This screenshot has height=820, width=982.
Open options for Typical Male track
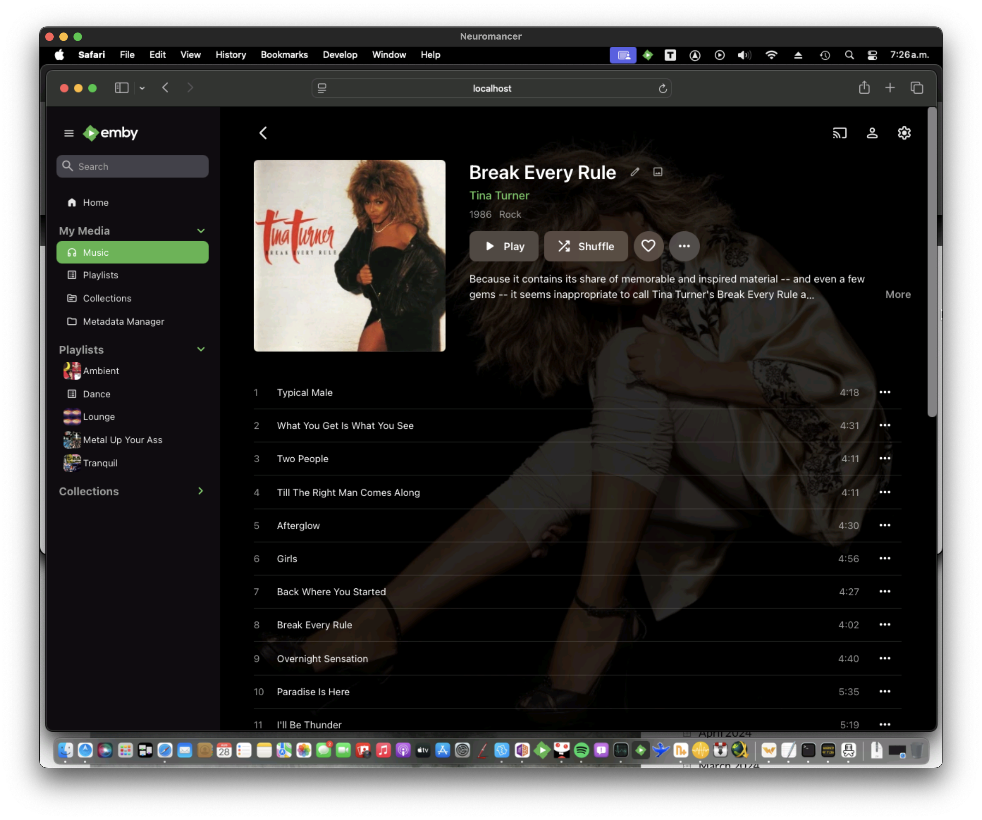(x=884, y=392)
